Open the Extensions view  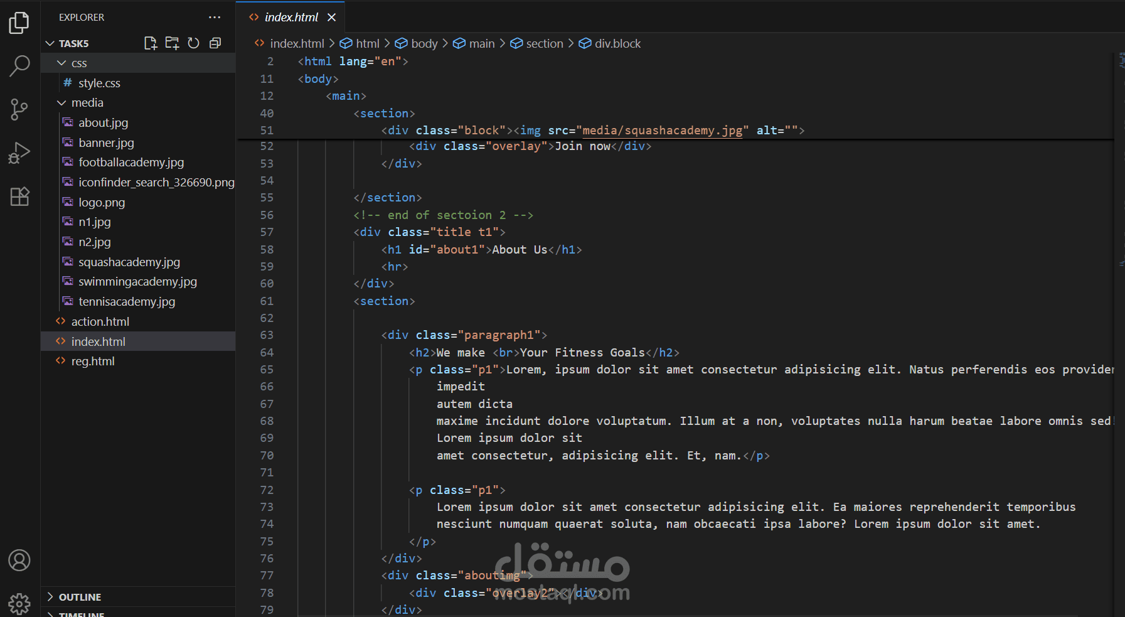[x=19, y=196]
